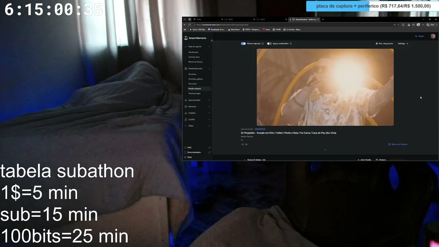Go to Overlays in the sidebar
The image size is (439, 247).
(x=192, y=74)
